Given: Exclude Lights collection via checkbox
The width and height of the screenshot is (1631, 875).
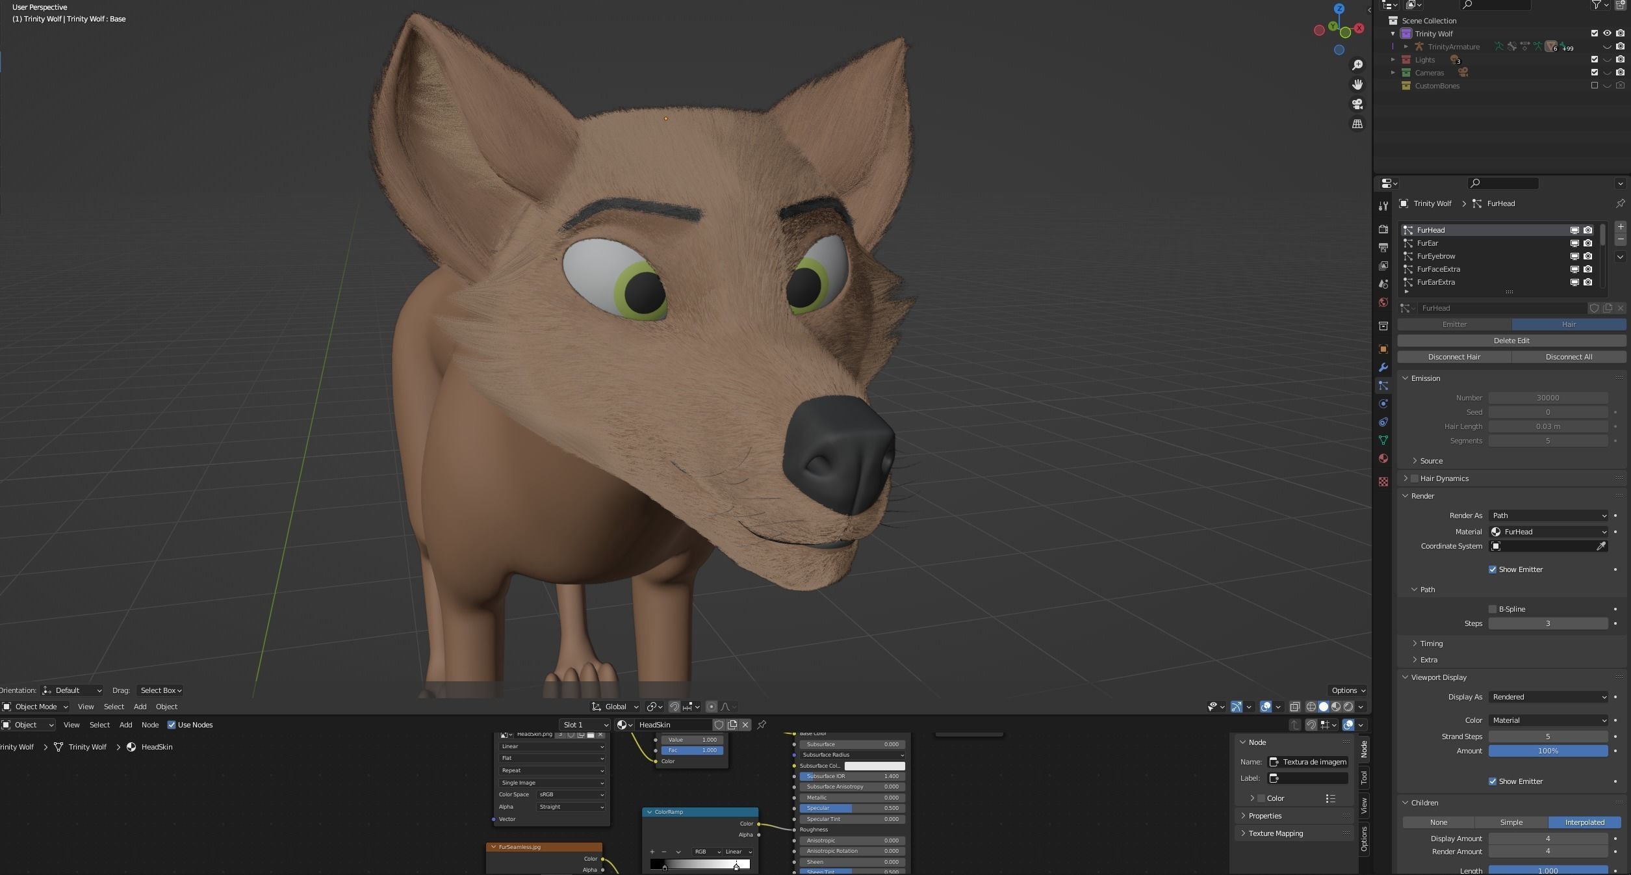Looking at the screenshot, I should [x=1594, y=59].
